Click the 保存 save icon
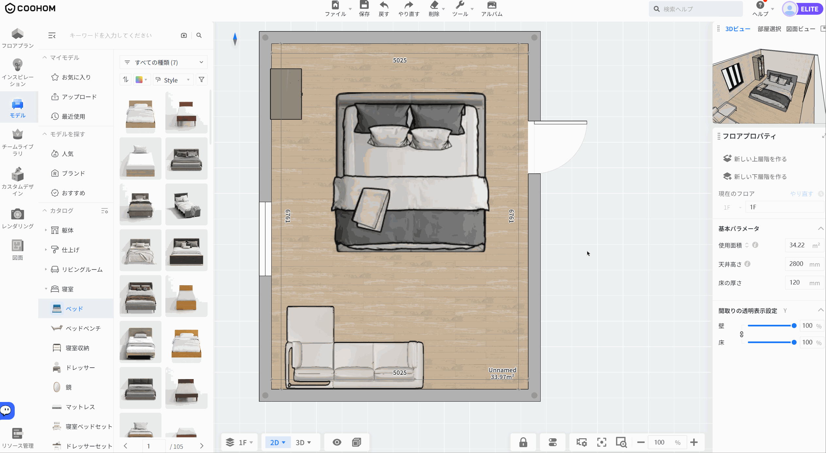The width and height of the screenshot is (826, 453). (364, 5)
